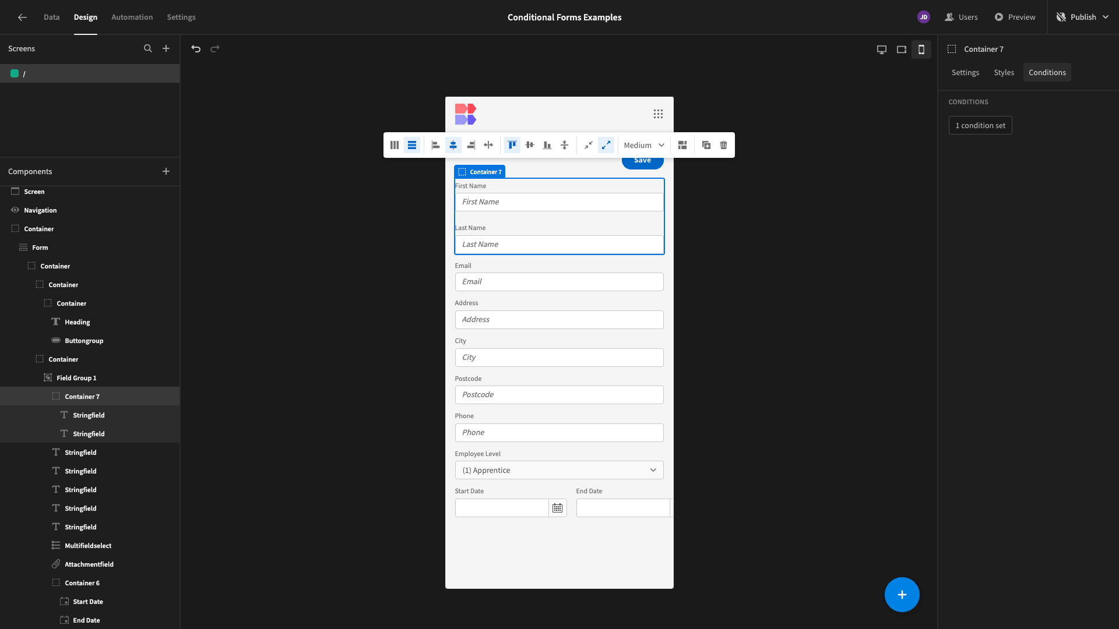The height and width of the screenshot is (629, 1119).
Task: Select Field Group 1 in tree
Action: coord(76,378)
